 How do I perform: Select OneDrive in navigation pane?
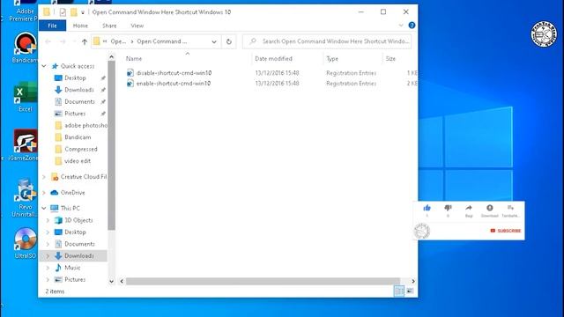72,193
